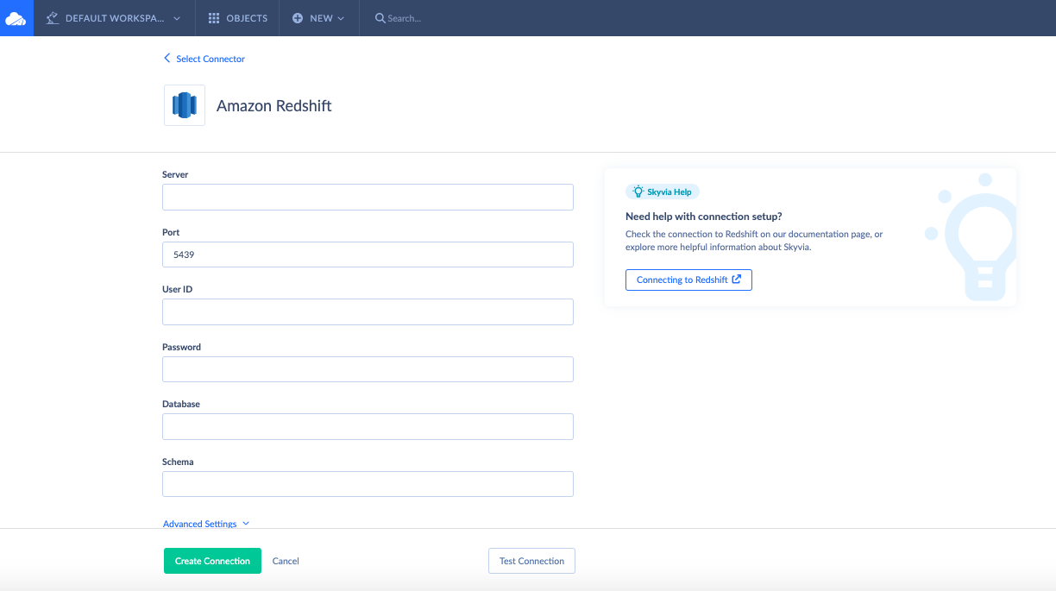Click the Create Connection button
Image resolution: width=1056 pixels, height=591 pixels.
tap(212, 560)
